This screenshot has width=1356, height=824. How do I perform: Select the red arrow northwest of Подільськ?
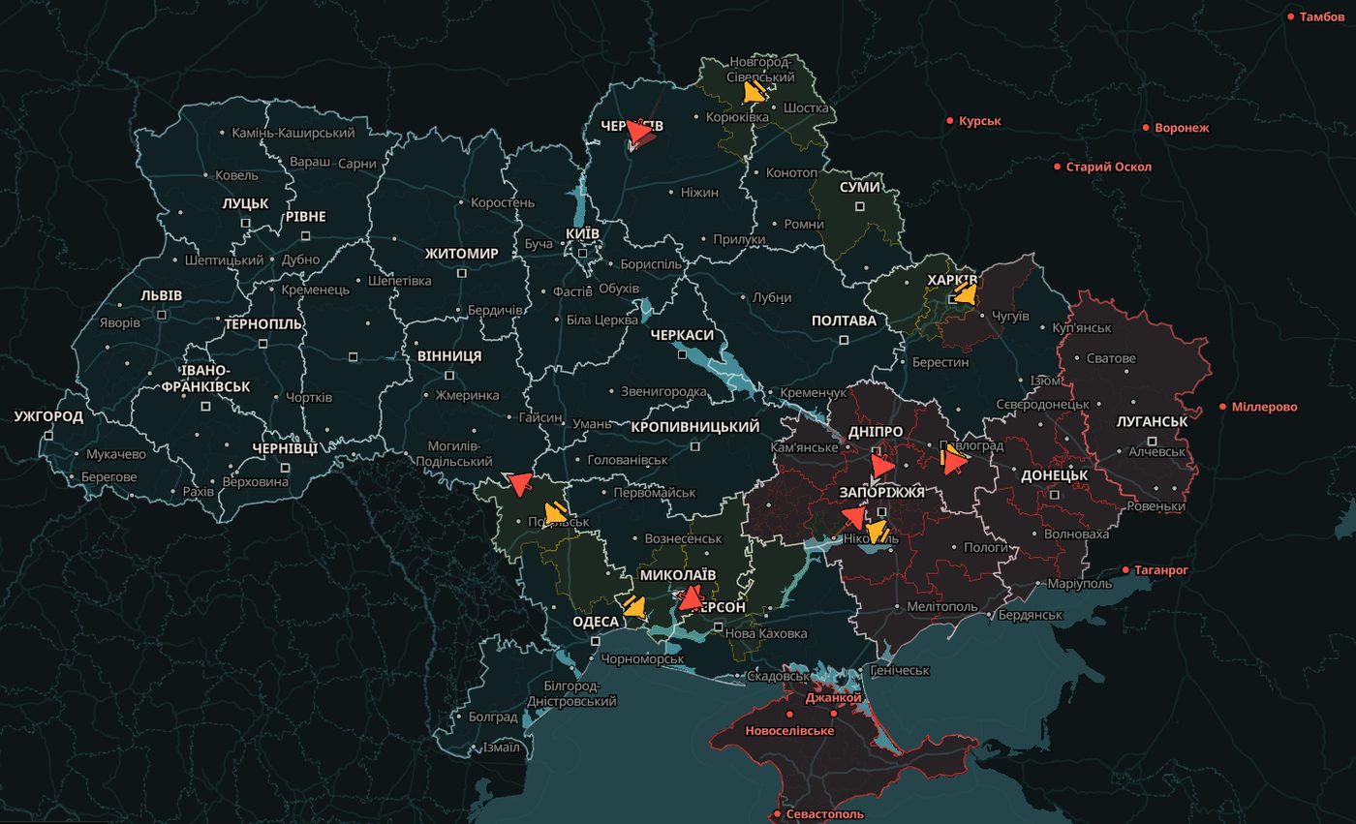pos(520,483)
